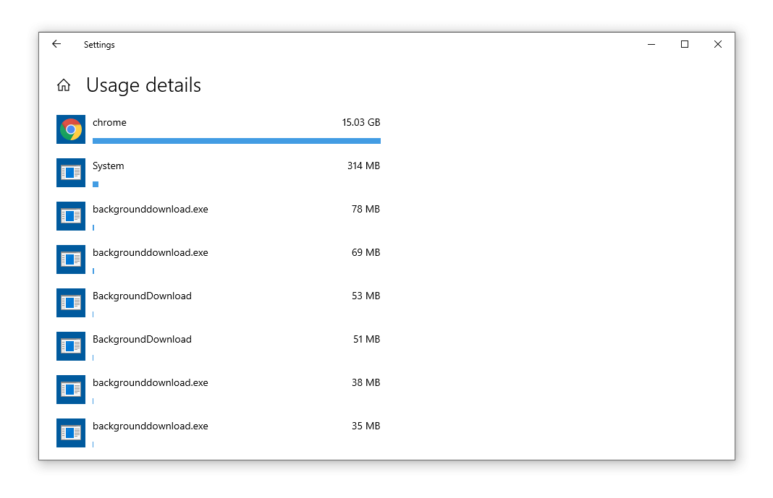Click icon beside the 35 MB entry
The image size is (773, 498).
(71, 432)
